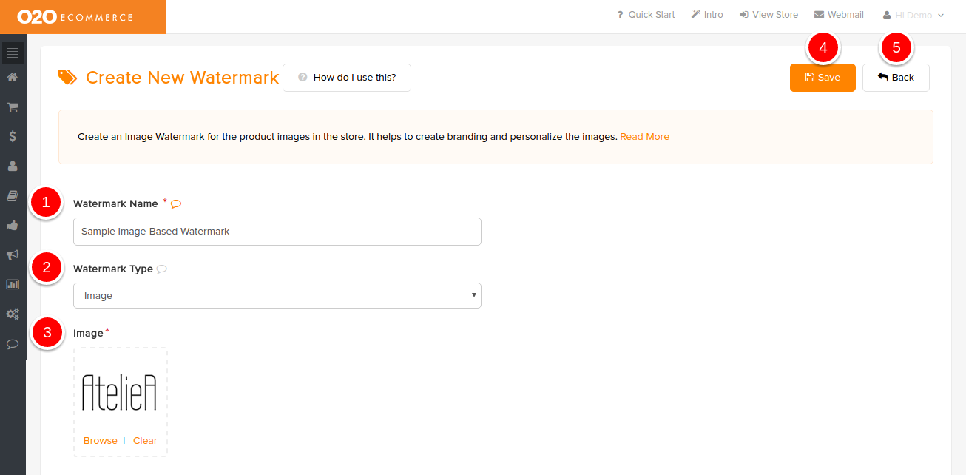Go to View Store in header
This screenshot has height=475, width=966.
pyautogui.click(x=769, y=15)
